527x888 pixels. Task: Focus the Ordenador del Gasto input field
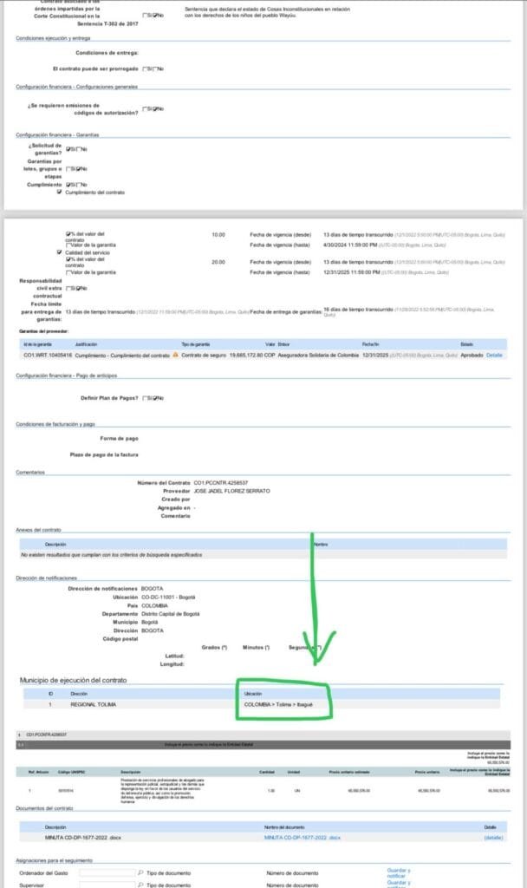coord(107,872)
